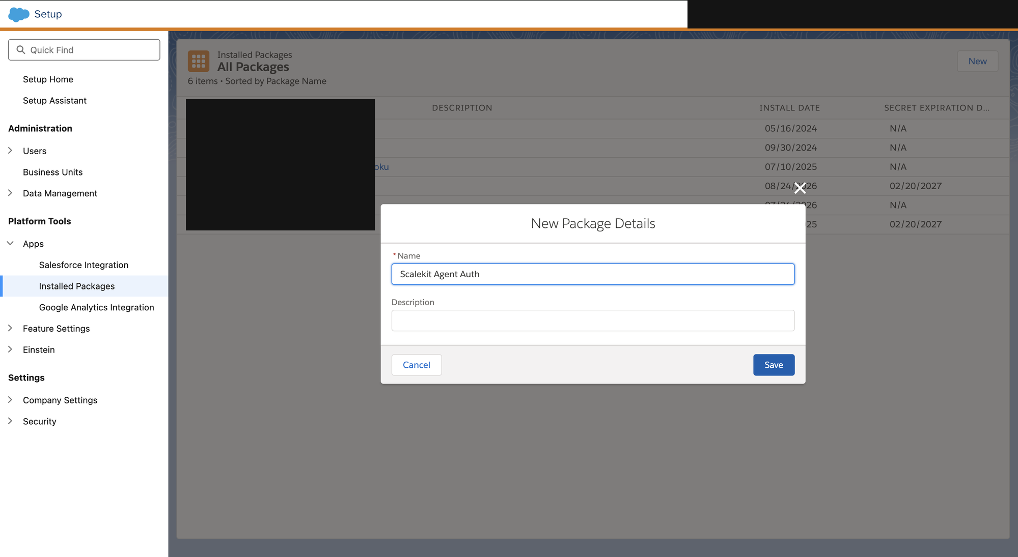Expand the Data Management node
1018x557 pixels.
click(x=10, y=193)
